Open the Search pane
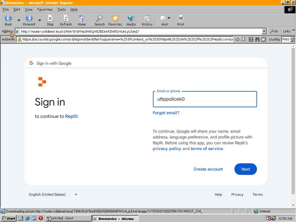This screenshot has height=222, width=296. pos(99,18)
